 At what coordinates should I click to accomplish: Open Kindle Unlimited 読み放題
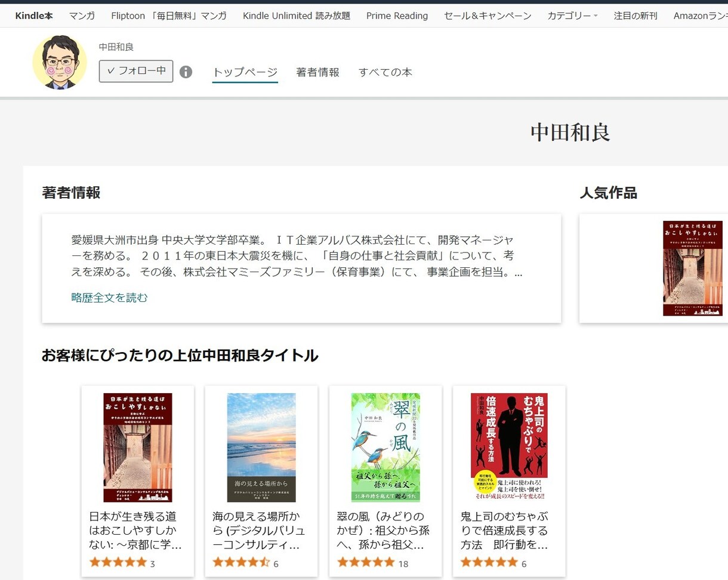point(297,16)
